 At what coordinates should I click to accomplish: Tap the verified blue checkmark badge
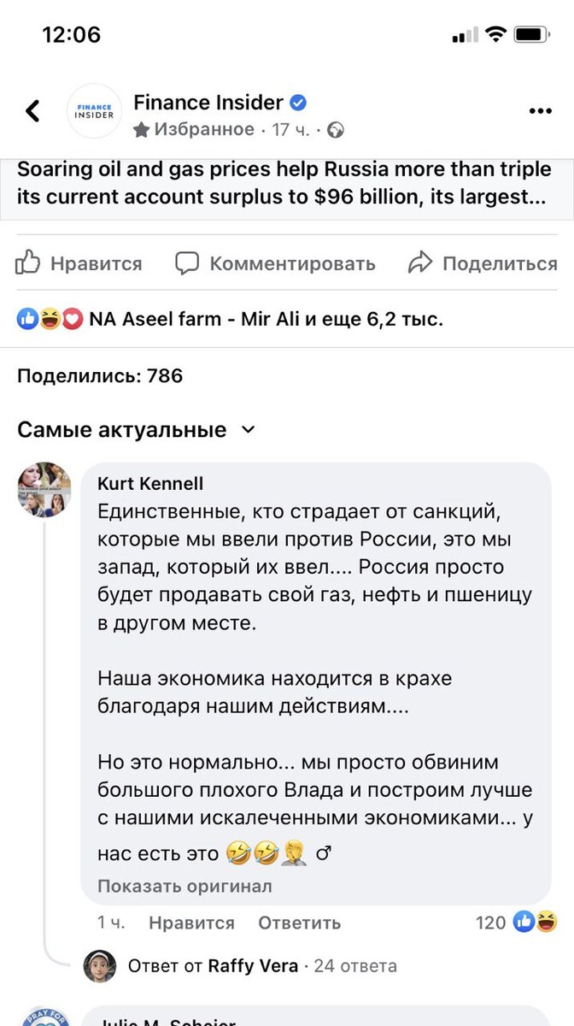tap(298, 102)
